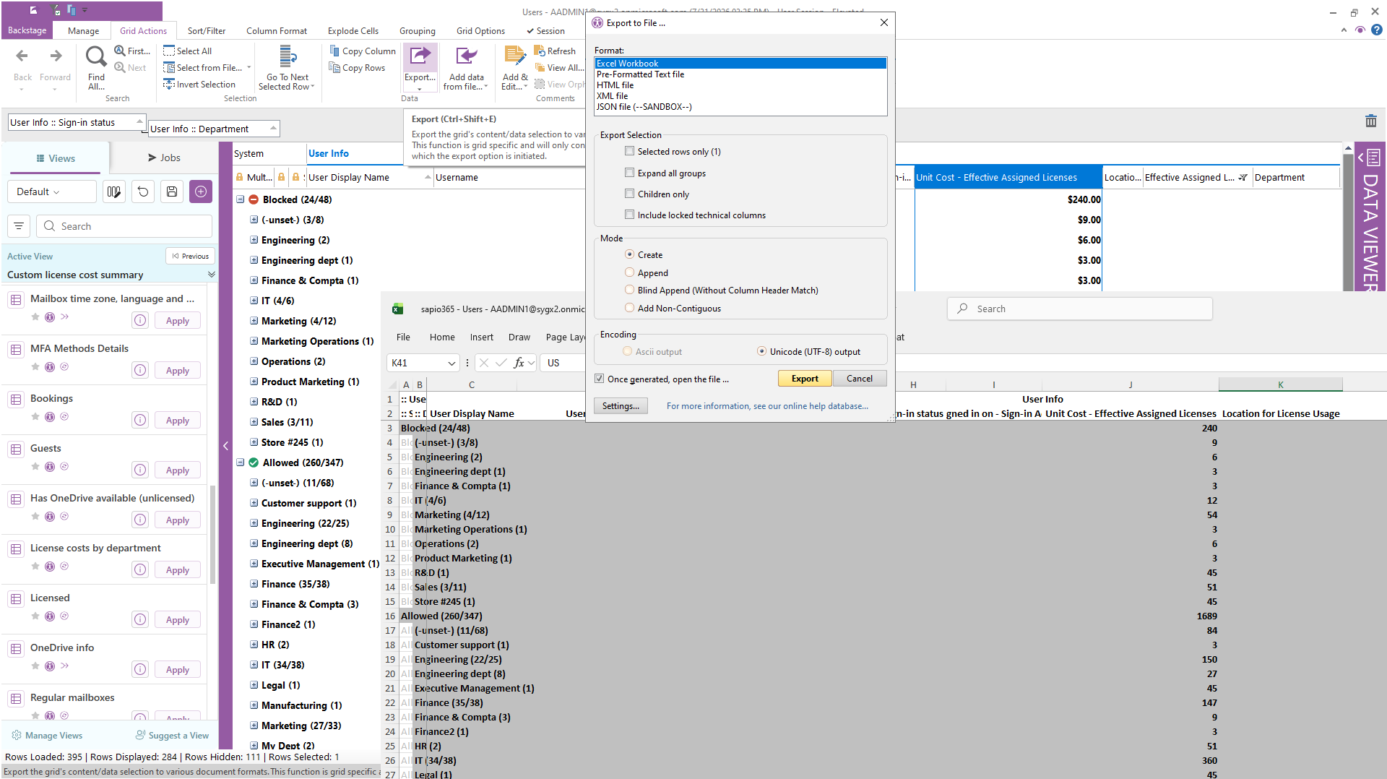Expand the Sales (3/11) row
The height and width of the screenshot is (779, 1387).
pyautogui.click(x=254, y=422)
